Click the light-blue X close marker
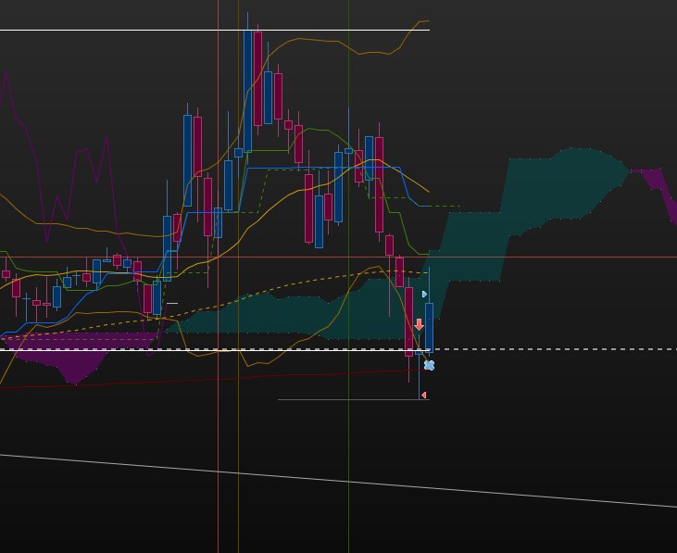The height and width of the screenshot is (553, 677). pyautogui.click(x=429, y=365)
